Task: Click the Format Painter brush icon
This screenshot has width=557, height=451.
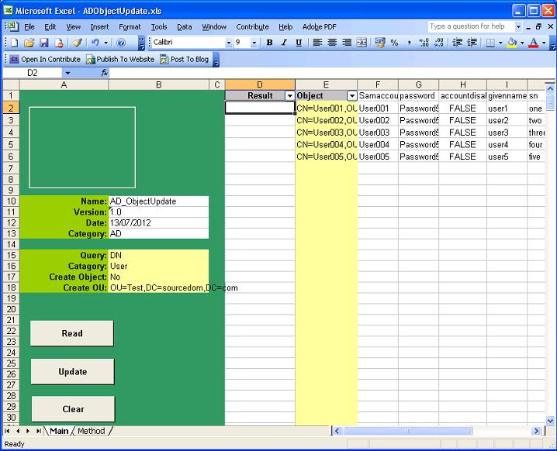Action: pos(76,43)
